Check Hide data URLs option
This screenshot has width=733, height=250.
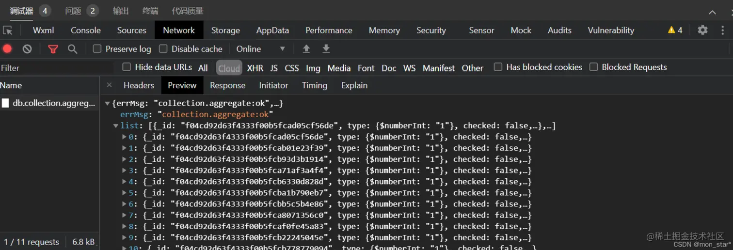(x=127, y=67)
